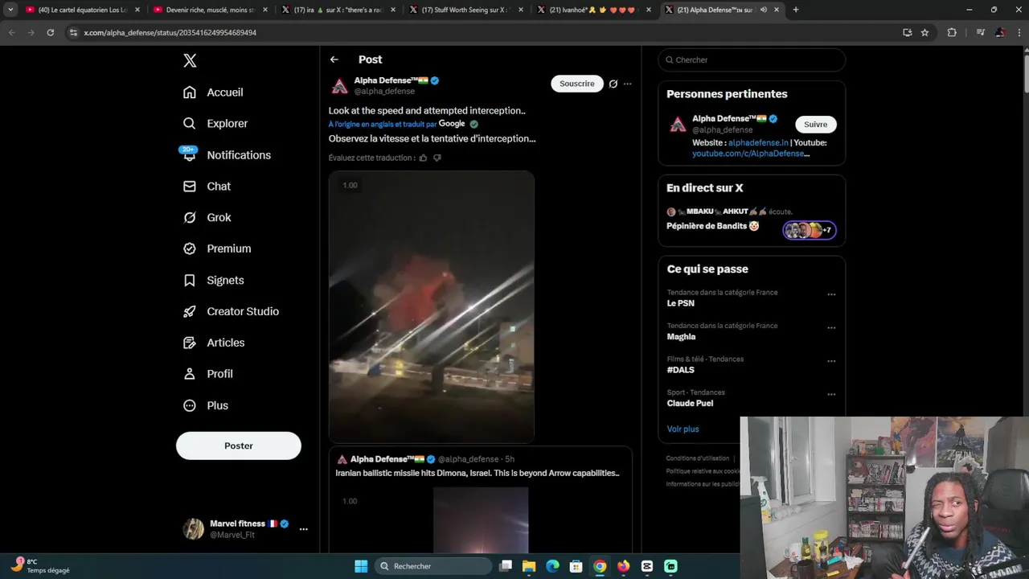Open more options for Le PSN trend
Image resolution: width=1029 pixels, height=579 pixels.
[831, 294]
